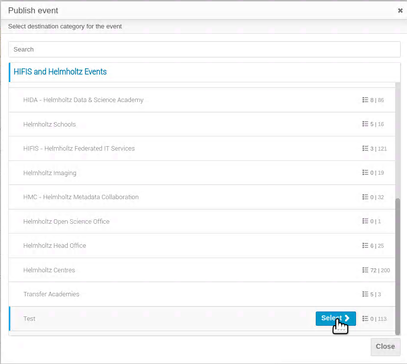The width and height of the screenshot is (407, 364).
Task: Click the "3 | 121" count text
Action: (x=379, y=149)
